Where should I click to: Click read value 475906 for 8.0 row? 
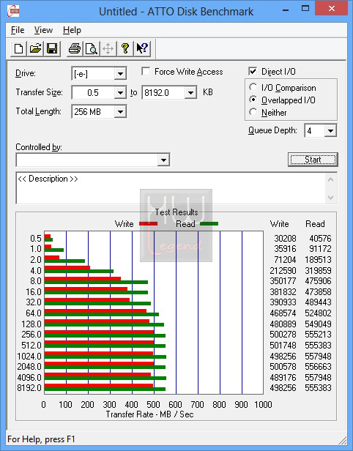click(318, 281)
